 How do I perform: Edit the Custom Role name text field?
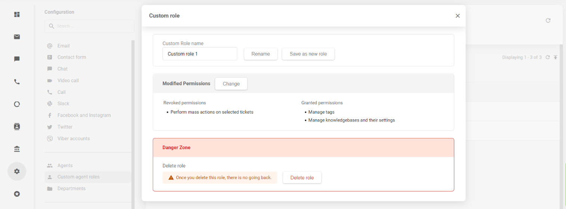(x=200, y=54)
